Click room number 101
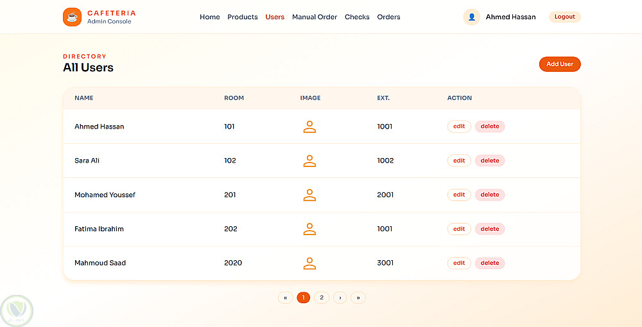This screenshot has width=642, height=327. pyautogui.click(x=229, y=127)
